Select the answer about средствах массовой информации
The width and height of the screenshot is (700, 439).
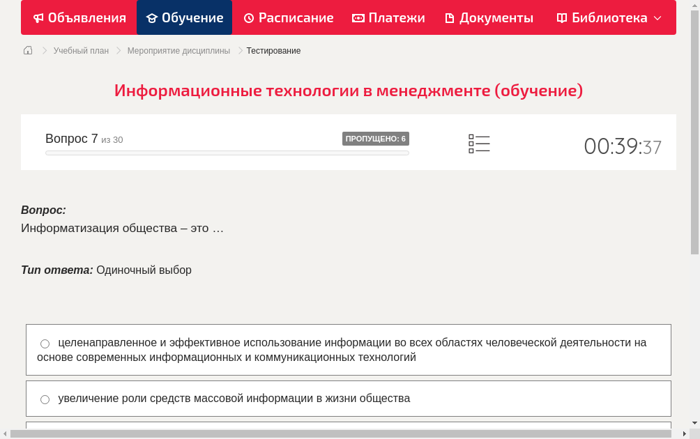click(45, 399)
